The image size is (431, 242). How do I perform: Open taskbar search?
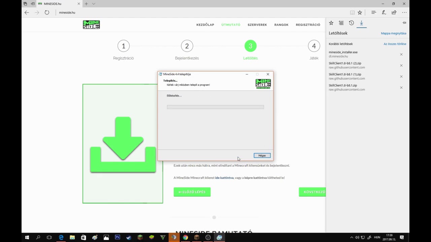pos(38,237)
